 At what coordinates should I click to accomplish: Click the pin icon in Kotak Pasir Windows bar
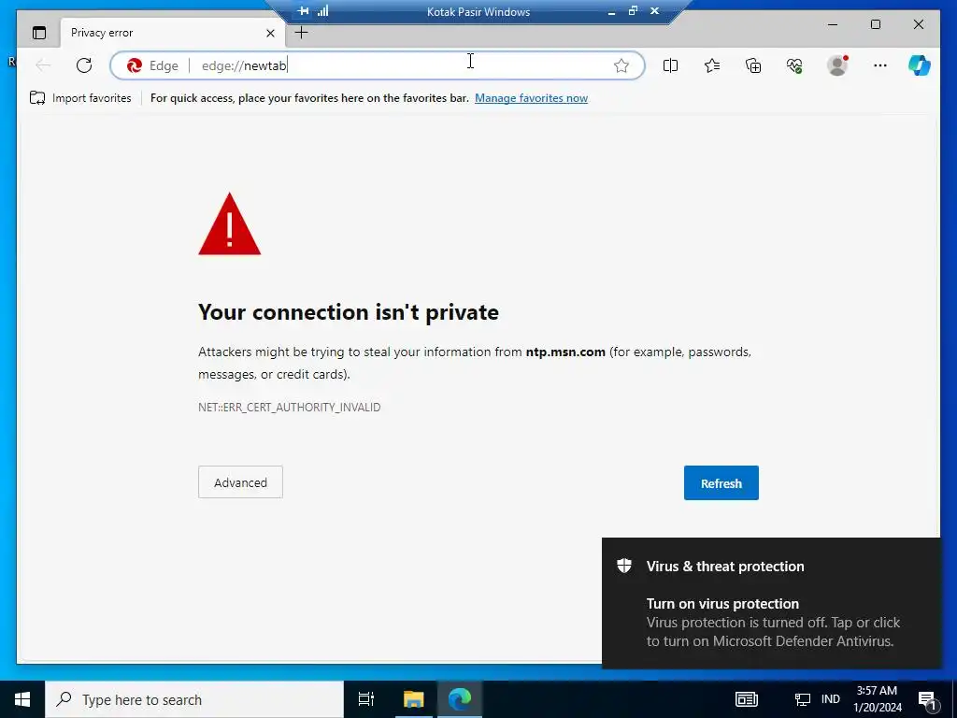(x=304, y=11)
